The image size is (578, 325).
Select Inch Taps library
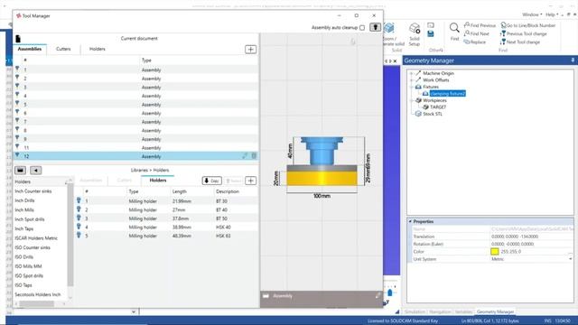pyautogui.click(x=24, y=228)
